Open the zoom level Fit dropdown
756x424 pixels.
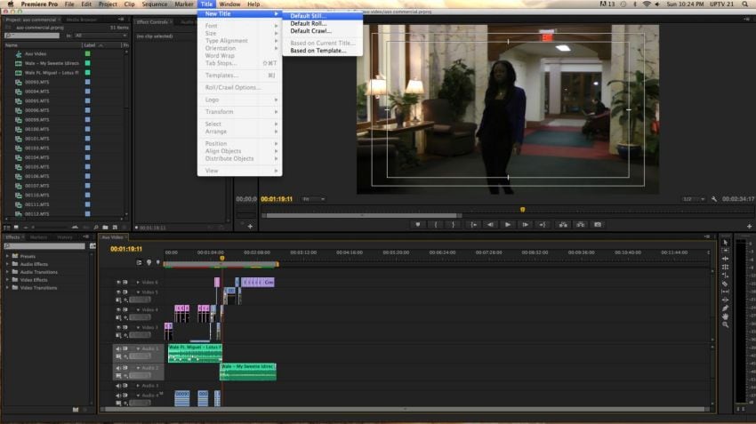pyautogui.click(x=313, y=199)
